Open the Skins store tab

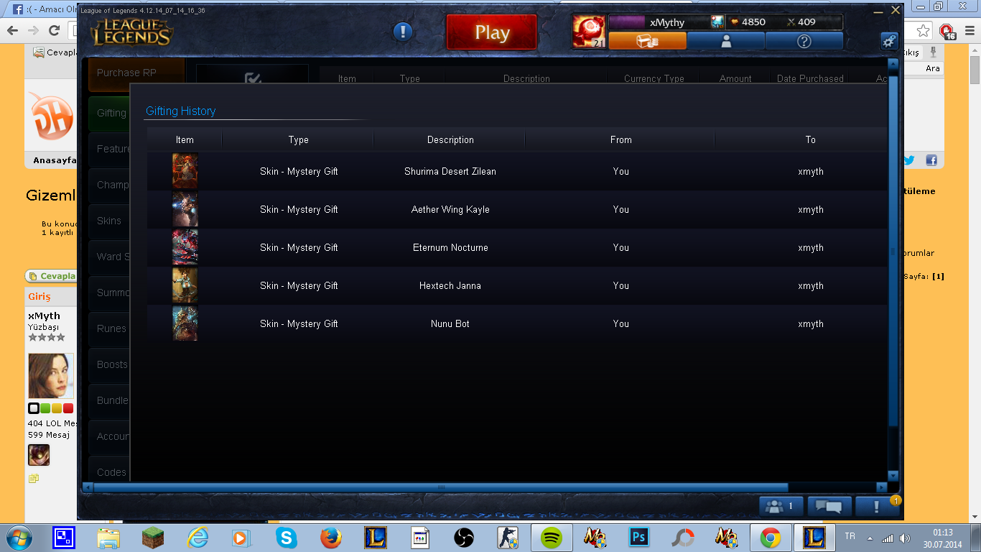point(110,221)
